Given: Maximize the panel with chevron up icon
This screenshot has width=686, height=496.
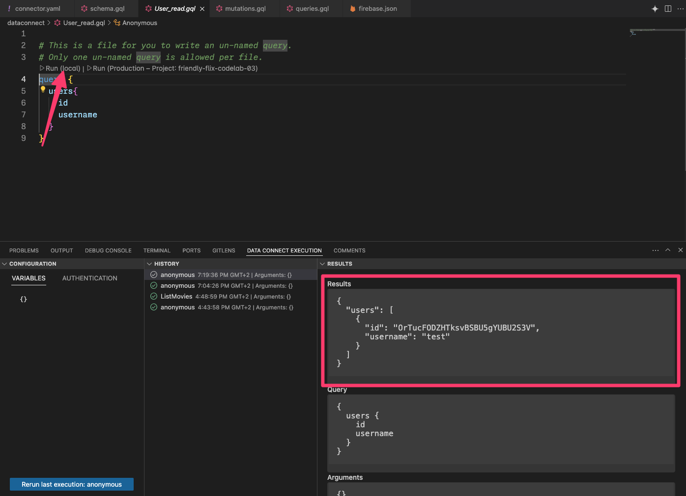Looking at the screenshot, I should coord(668,250).
